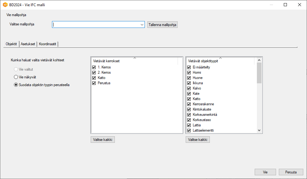
Task: Uncheck the 1. Kerros checkbox
Action: 94,67
